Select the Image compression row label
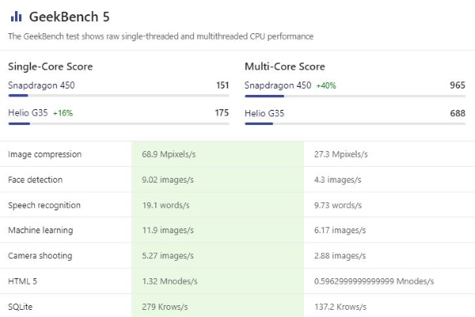 point(44,154)
